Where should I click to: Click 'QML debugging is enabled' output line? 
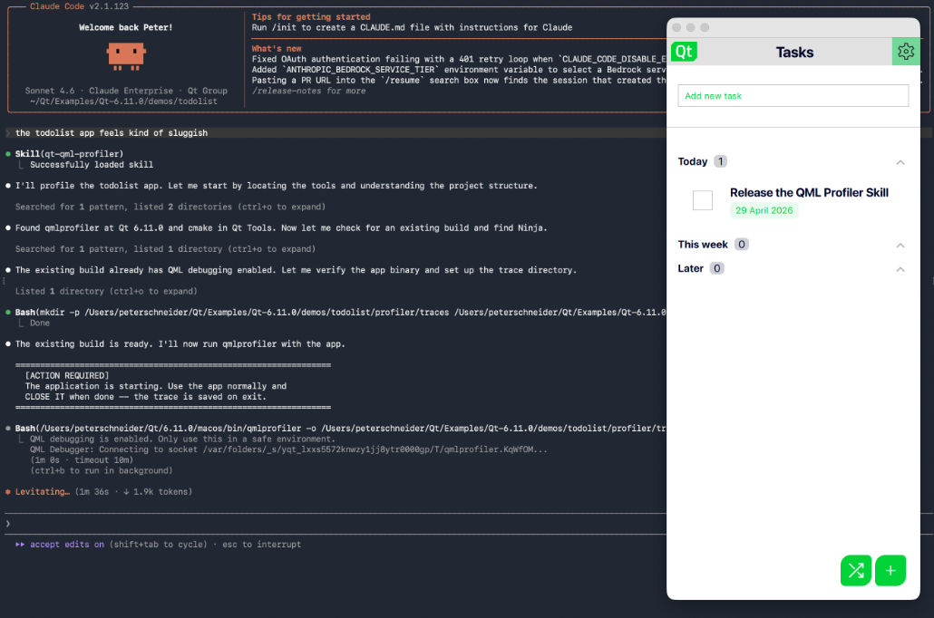click(183, 439)
